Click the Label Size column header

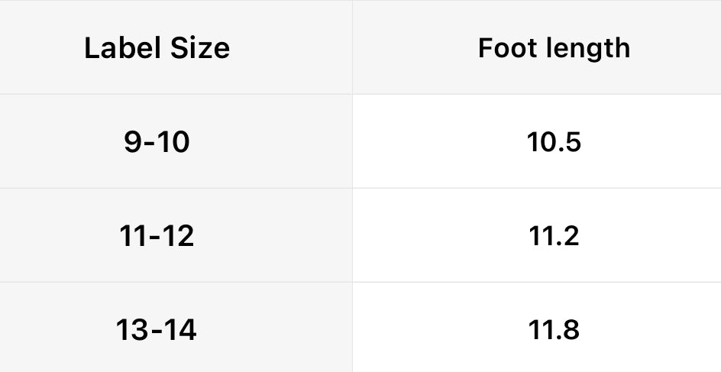click(x=157, y=48)
